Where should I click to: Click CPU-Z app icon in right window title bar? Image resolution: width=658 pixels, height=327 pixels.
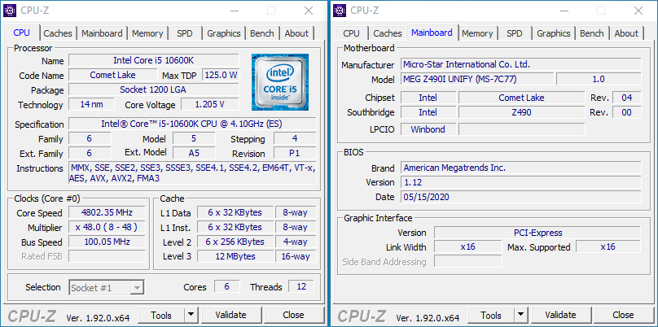340,10
